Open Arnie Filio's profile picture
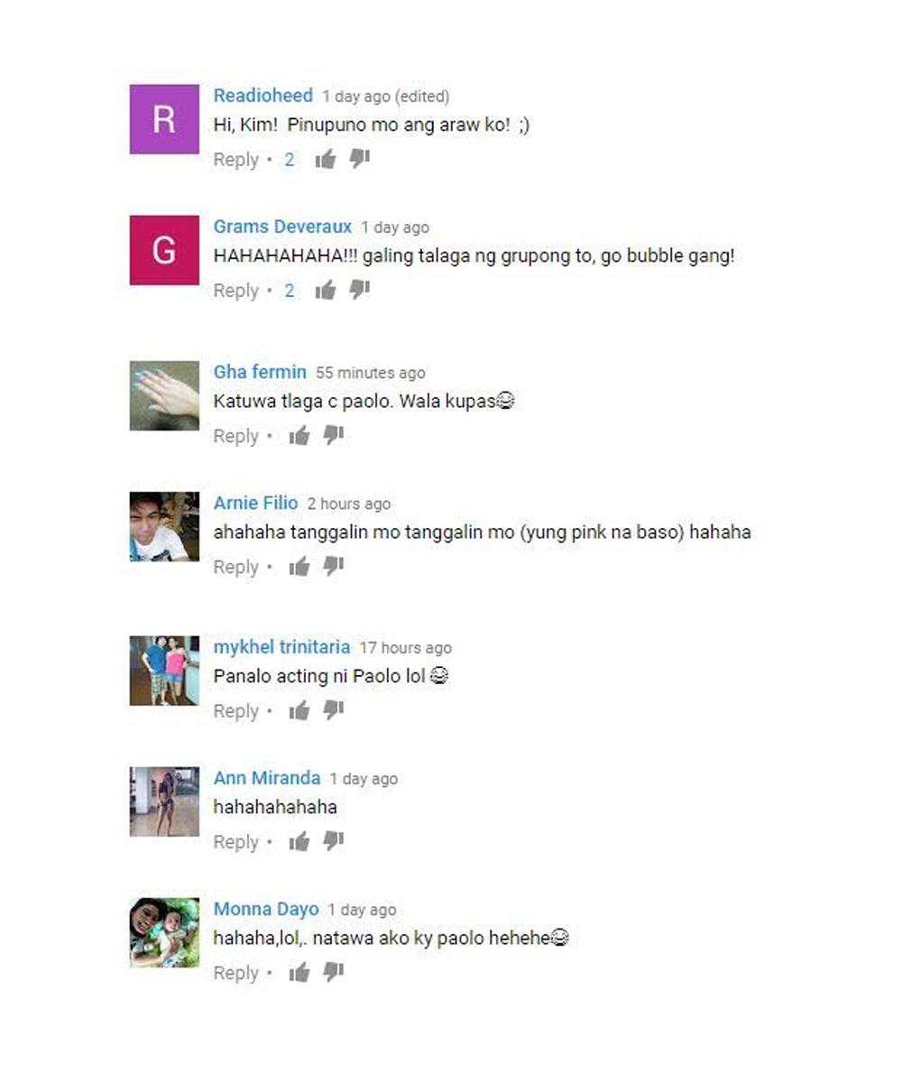 pos(164,526)
